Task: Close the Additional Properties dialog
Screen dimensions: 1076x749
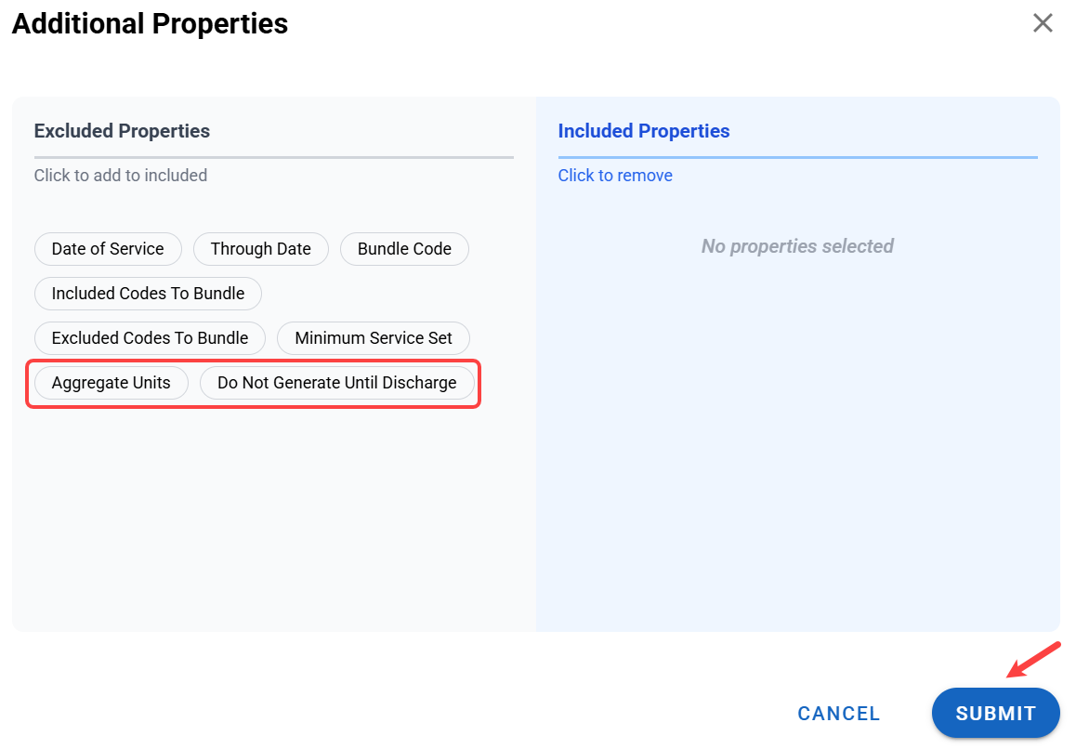Action: tap(1043, 23)
